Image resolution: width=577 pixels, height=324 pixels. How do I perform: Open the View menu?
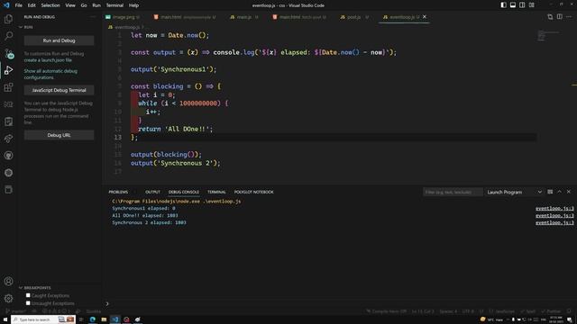(70, 5)
